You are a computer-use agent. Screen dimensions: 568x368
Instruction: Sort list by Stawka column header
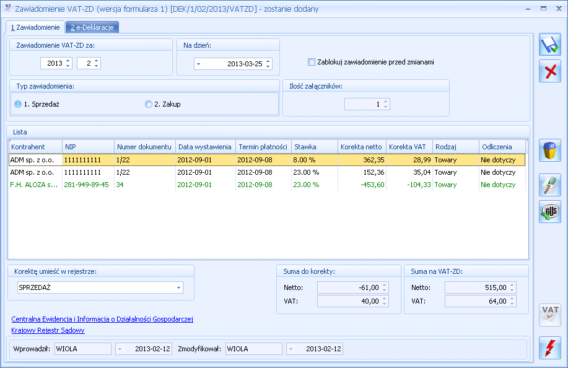point(315,147)
